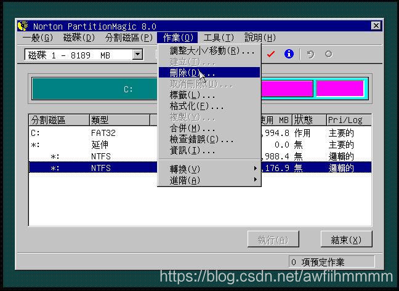Choose 標籤(L) menu entry
Image resolution: width=399 pixels, height=291 pixels.
click(x=209, y=95)
